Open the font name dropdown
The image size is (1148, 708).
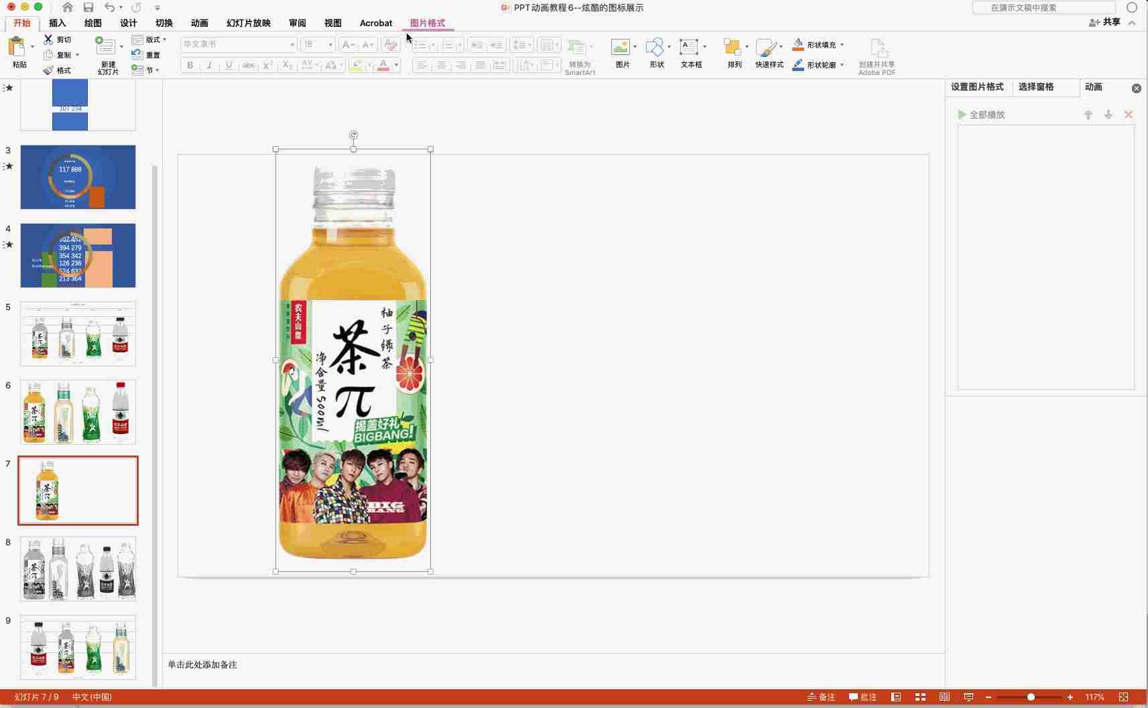(x=292, y=44)
